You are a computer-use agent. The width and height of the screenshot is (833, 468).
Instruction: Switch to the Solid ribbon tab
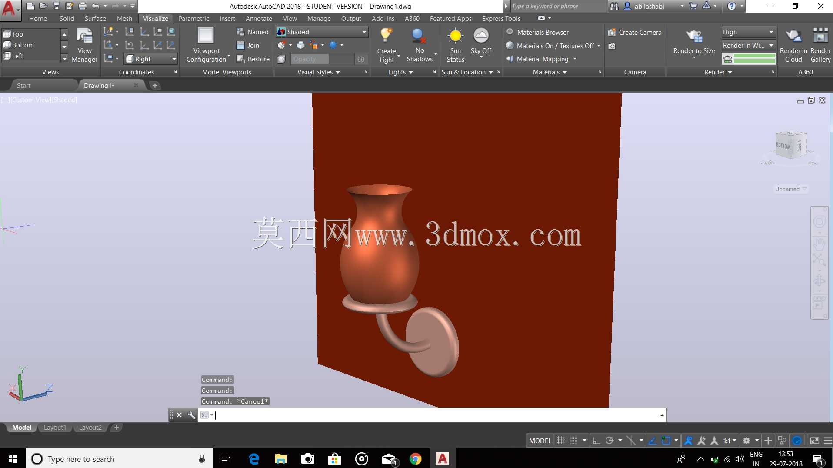point(67,18)
